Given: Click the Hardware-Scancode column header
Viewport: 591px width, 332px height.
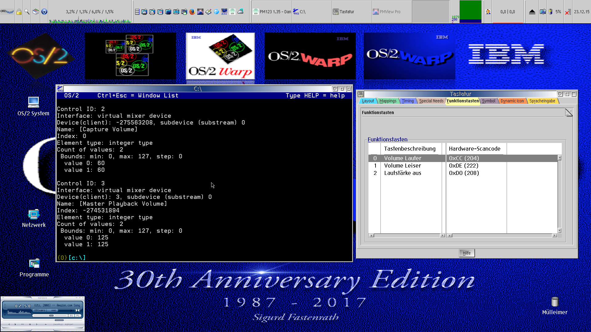Looking at the screenshot, I should click(474, 149).
